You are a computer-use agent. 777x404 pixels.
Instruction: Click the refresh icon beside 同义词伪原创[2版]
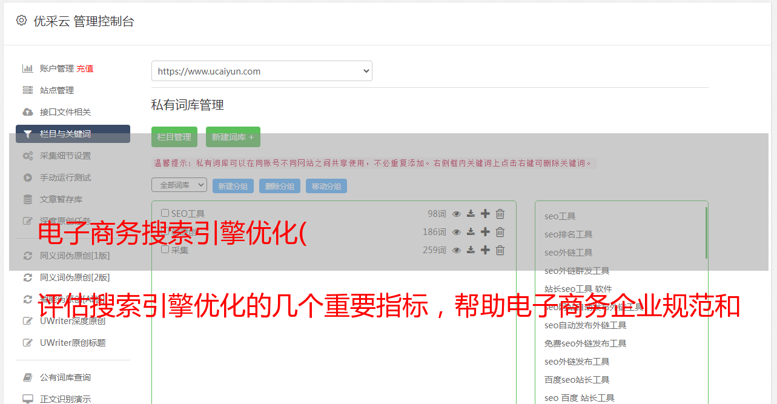click(x=28, y=277)
